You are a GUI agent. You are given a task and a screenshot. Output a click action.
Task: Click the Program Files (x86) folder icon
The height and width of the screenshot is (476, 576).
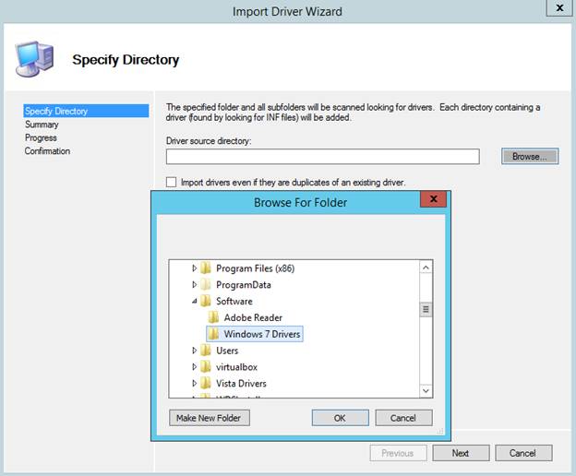206,268
